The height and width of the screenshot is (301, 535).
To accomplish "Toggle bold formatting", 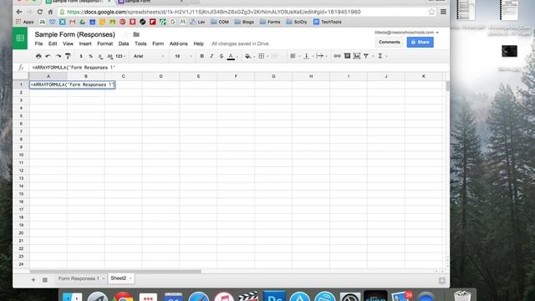I will pos(201,56).
